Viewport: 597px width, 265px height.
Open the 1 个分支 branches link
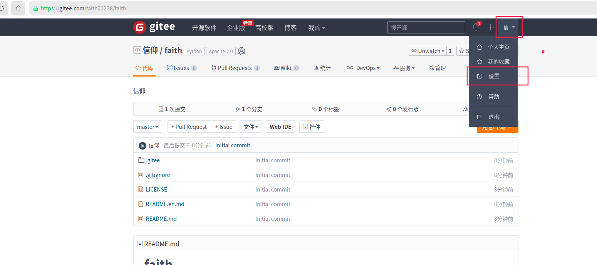pos(249,109)
